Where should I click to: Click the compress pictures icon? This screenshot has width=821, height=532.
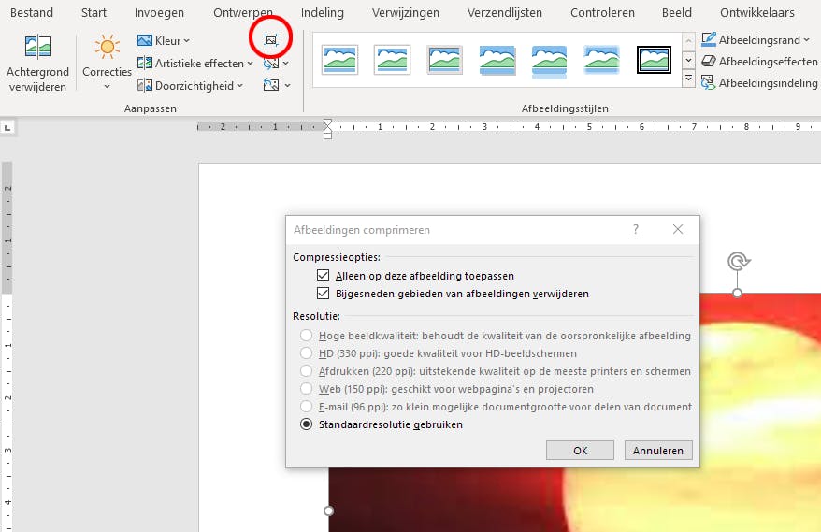coord(270,40)
